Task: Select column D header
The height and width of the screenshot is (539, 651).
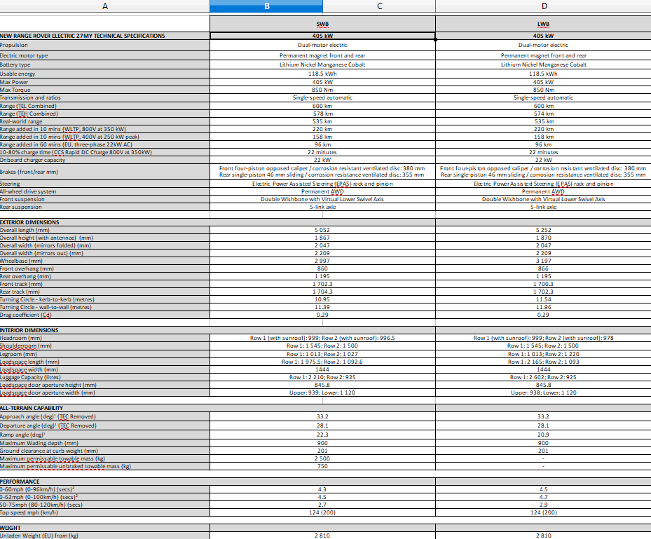Action: coord(544,6)
